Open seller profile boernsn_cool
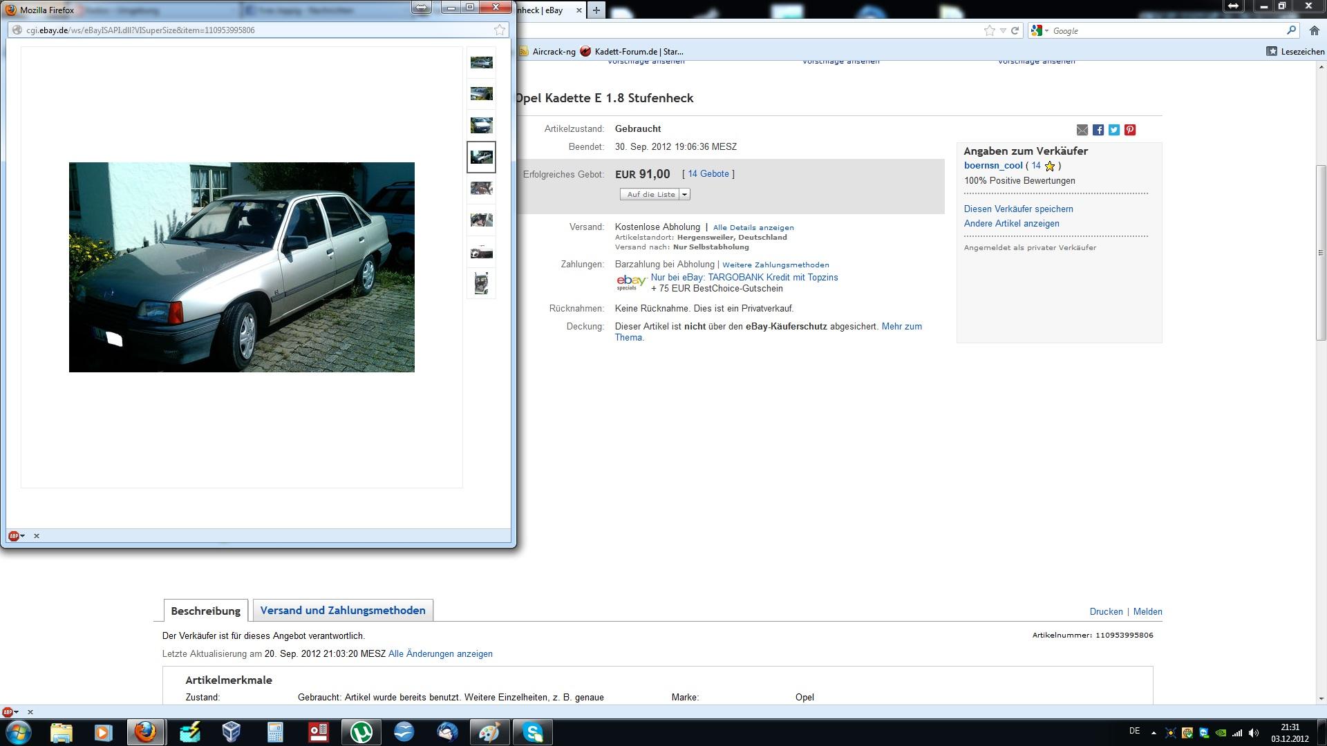Screen dimensions: 1327x746 pyautogui.click(x=993, y=166)
